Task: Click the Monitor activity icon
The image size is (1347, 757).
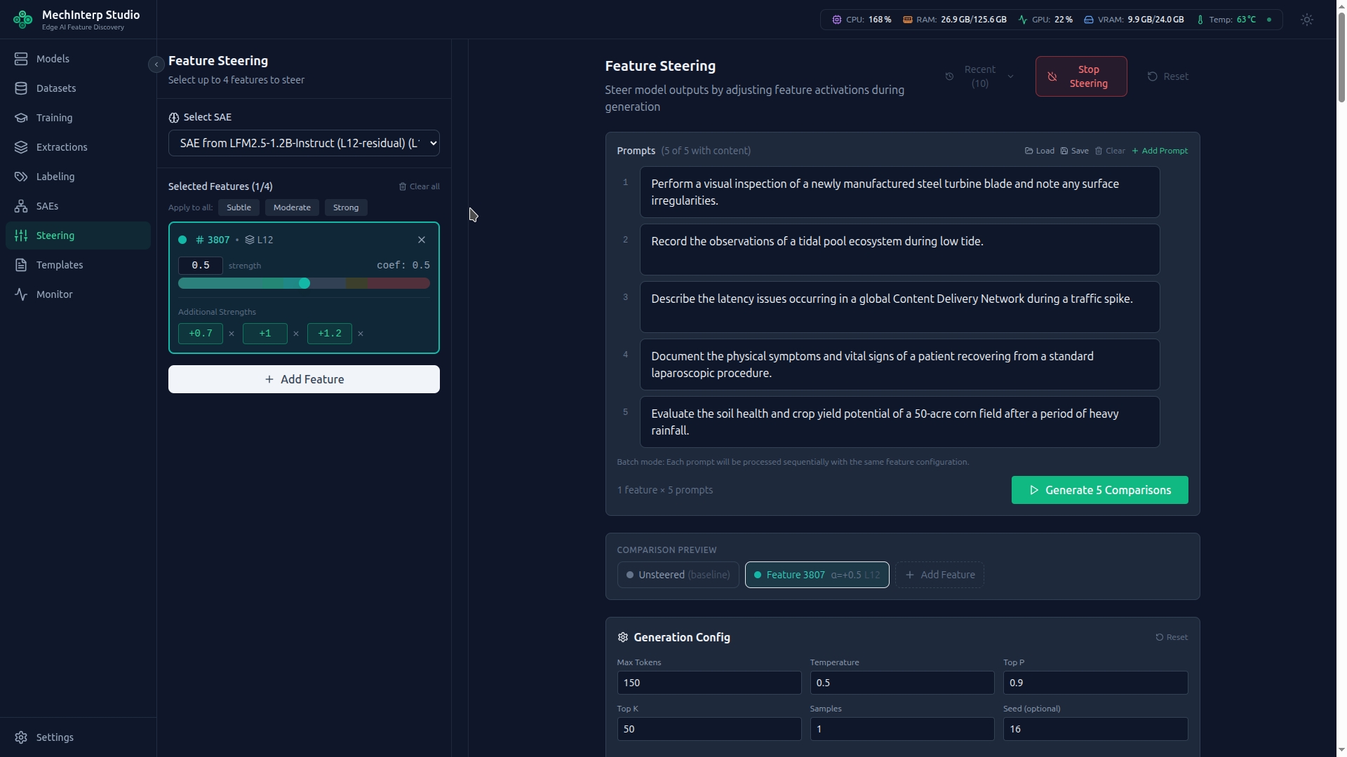Action: (21, 294)
